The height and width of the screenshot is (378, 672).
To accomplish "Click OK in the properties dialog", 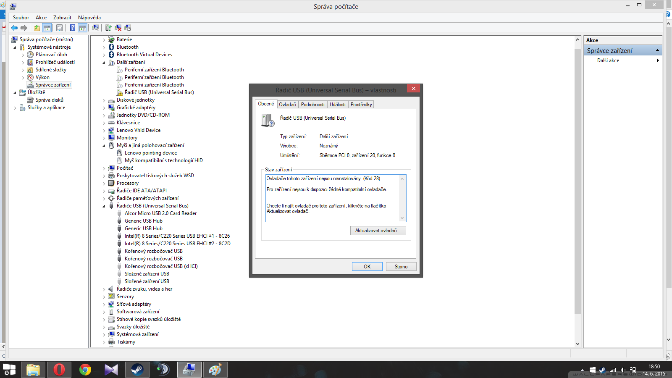I will tap(367, 267).
